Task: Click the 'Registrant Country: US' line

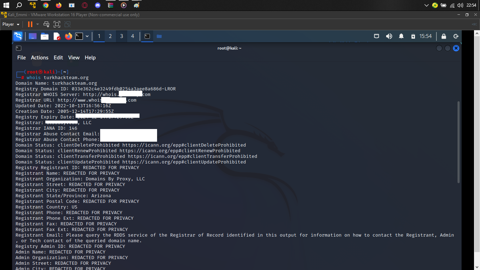Action: (46, 207)
